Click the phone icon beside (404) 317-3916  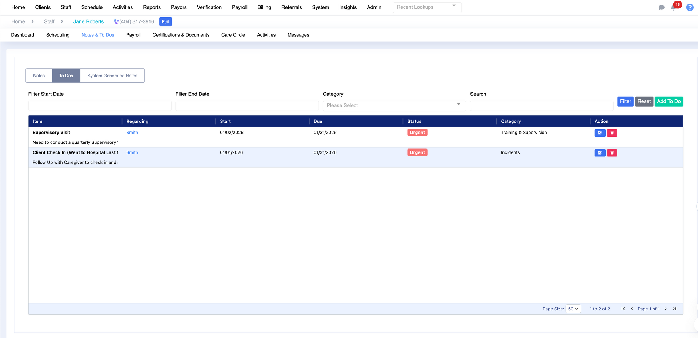pyautogui.click(x=116, y=22)
